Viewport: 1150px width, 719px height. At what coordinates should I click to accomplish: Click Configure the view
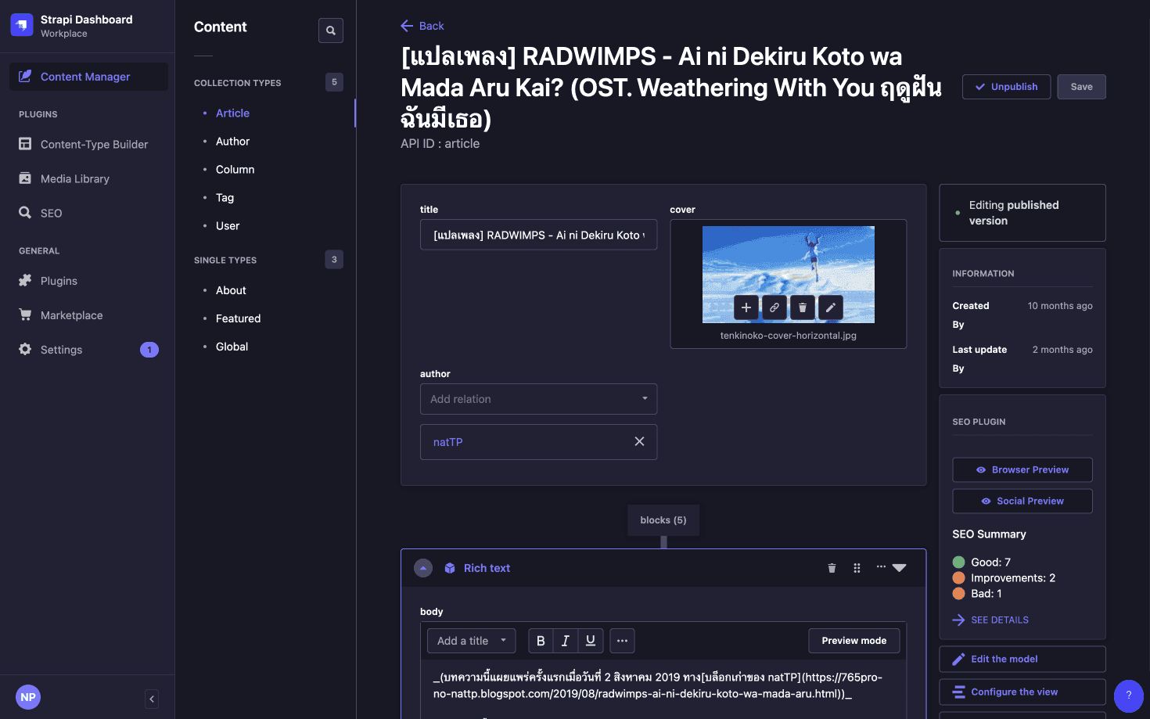tap(1022, 692)
